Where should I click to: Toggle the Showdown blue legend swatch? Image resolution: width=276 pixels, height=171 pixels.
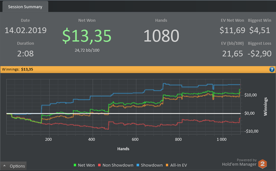138,165
